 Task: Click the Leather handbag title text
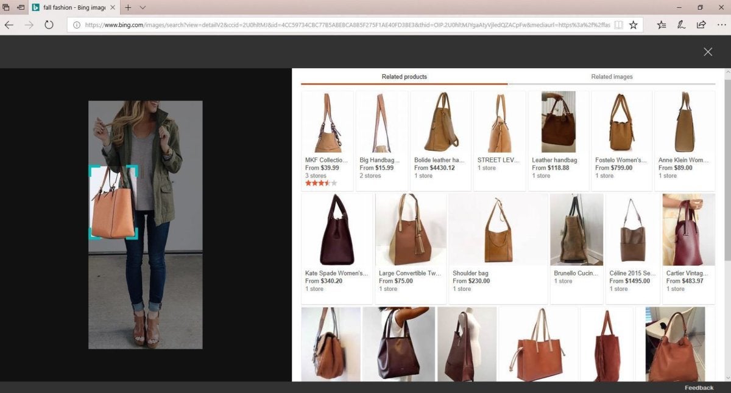(554, 160)
